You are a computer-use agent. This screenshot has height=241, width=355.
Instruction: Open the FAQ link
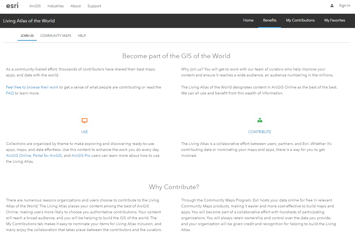coord(10,93)
